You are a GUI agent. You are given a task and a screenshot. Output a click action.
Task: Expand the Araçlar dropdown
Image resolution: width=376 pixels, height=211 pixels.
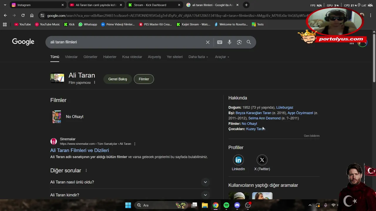[222, 57]
